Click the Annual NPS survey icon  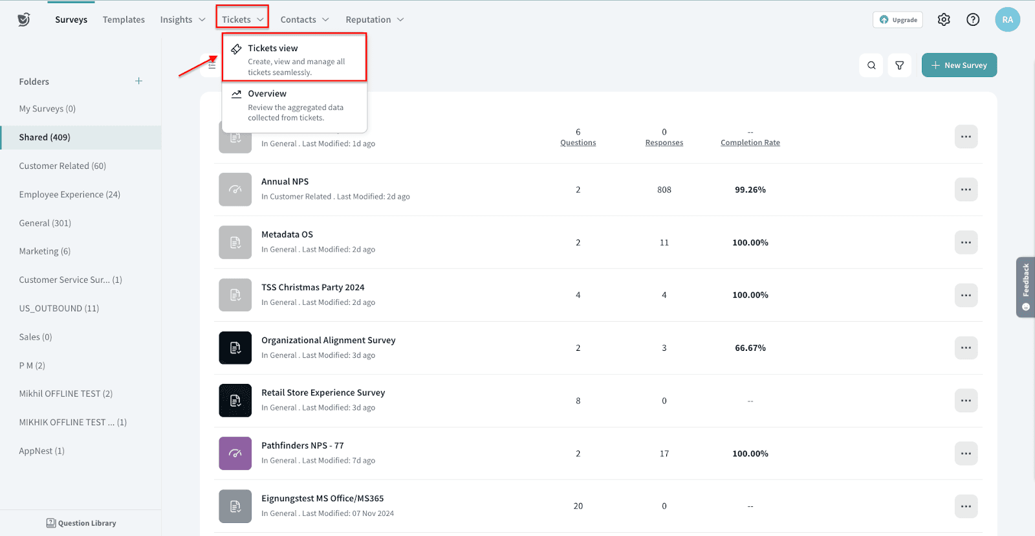(x=235, y=190)
